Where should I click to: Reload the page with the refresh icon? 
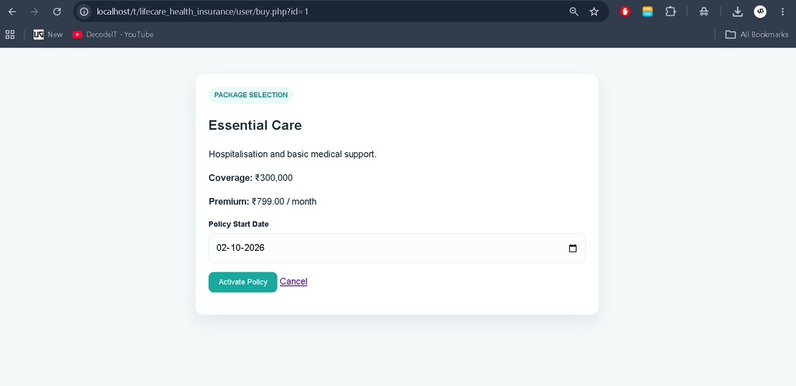[x=58, y=12]
